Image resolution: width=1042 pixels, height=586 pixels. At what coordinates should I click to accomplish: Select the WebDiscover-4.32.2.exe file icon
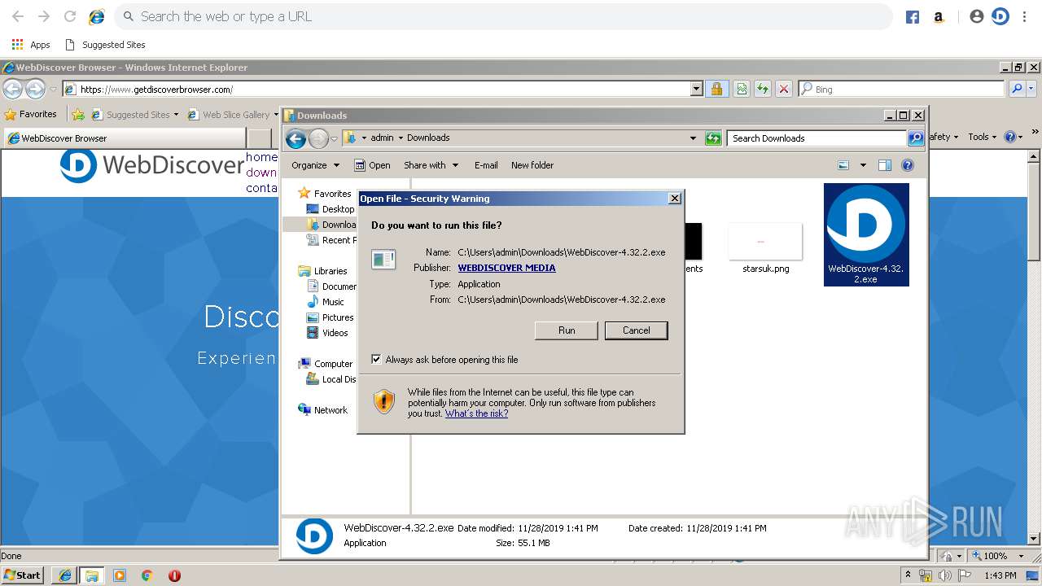coord(866,234)
